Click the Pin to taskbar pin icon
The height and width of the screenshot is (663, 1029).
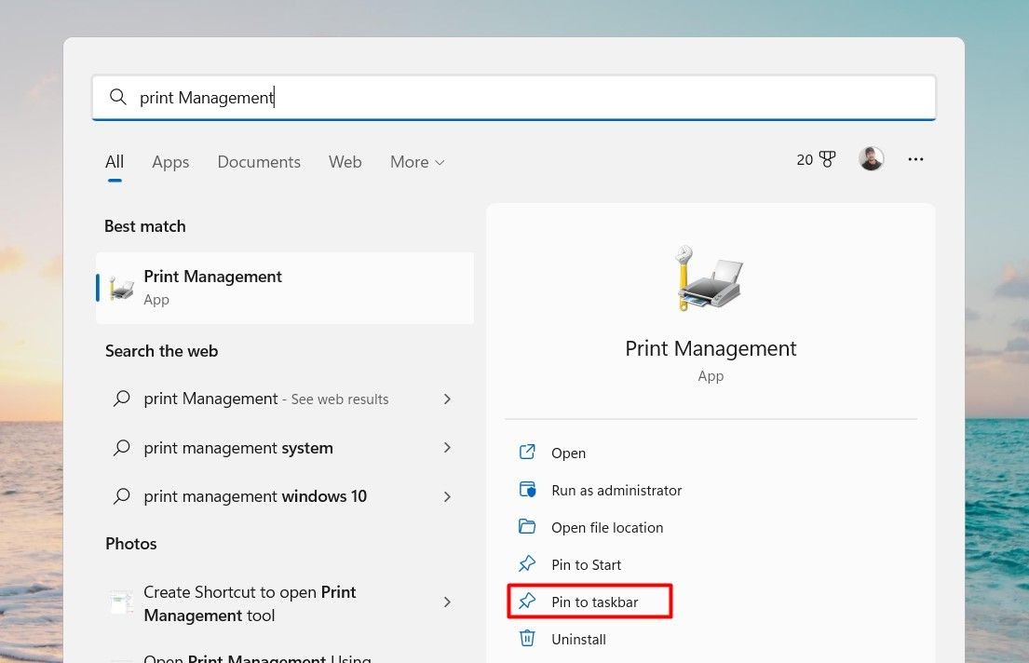pos(527,602)
